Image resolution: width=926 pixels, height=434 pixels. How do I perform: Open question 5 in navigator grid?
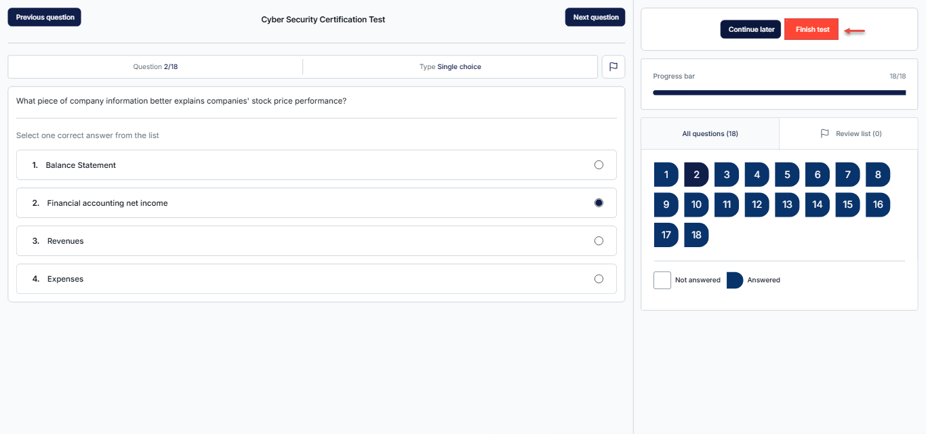[x=787, y=175]
